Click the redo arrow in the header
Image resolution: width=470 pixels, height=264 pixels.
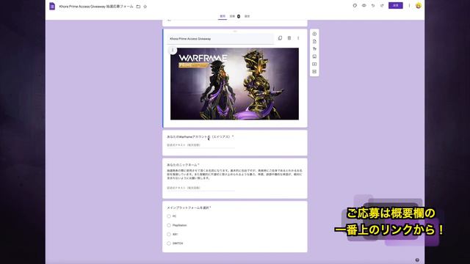click(x=382, y=5)
